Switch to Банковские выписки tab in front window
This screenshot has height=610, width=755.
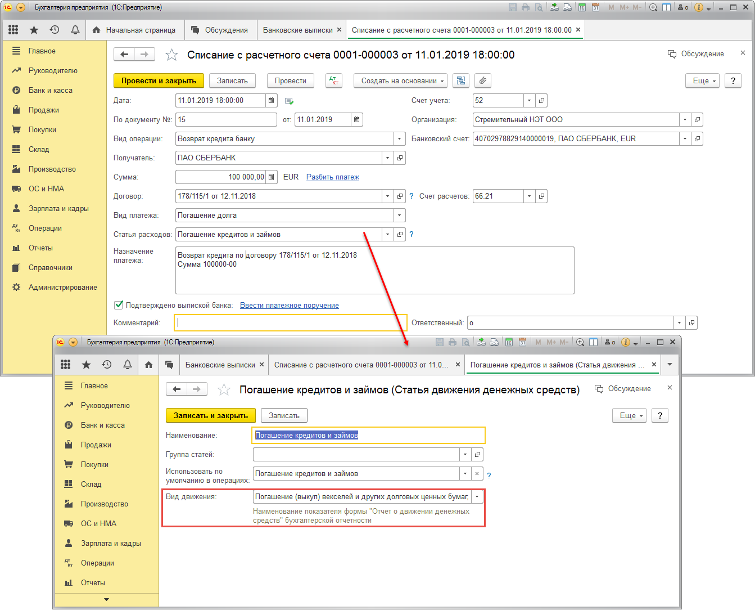[x=220, y=365]
